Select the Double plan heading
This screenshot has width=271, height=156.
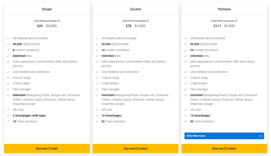[135, 9]
